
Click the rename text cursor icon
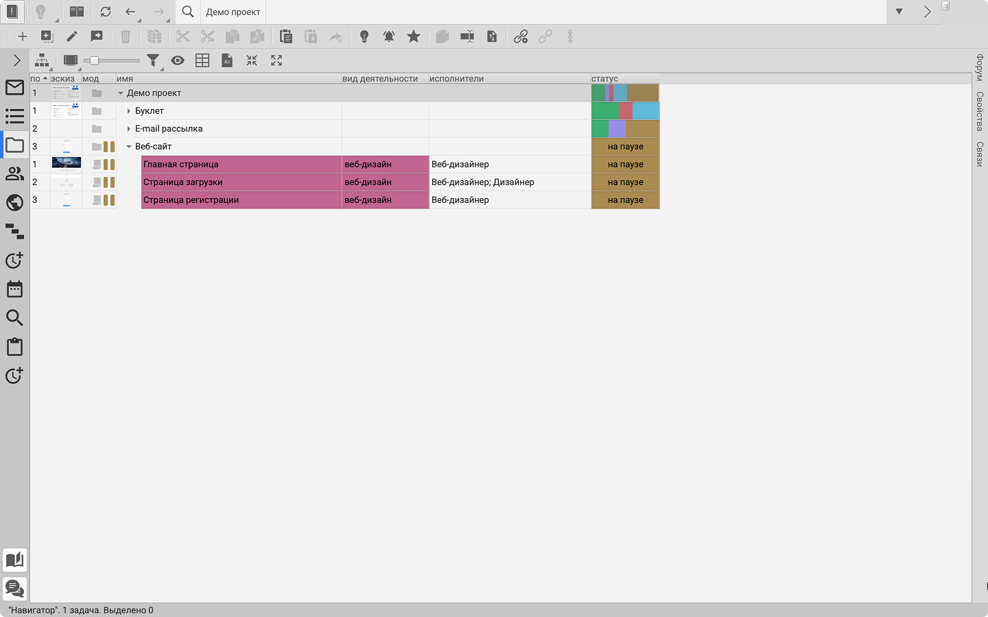coord(467,37)
